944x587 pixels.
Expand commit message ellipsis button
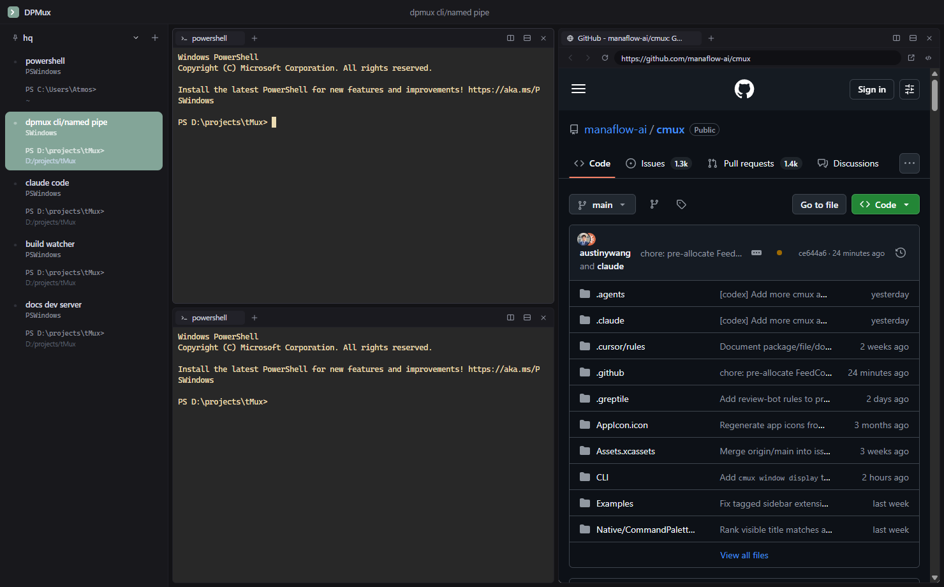click(x=756, y=253)
